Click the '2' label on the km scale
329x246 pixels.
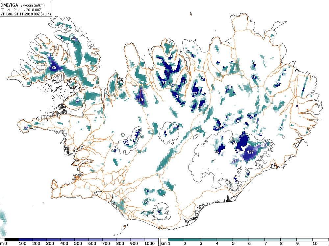click(185, 243)
